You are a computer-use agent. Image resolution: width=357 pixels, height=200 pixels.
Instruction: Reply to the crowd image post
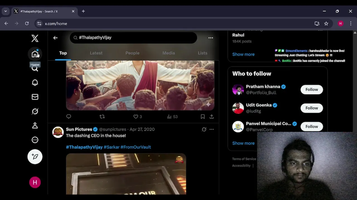click(x=69, y=117)
